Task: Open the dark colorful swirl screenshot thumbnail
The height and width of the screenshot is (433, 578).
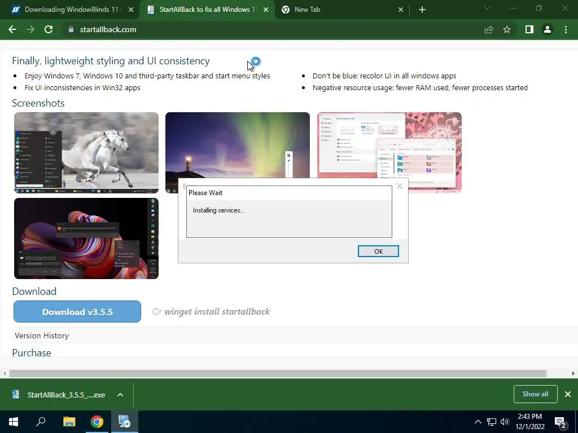Action: click(86, 238)
